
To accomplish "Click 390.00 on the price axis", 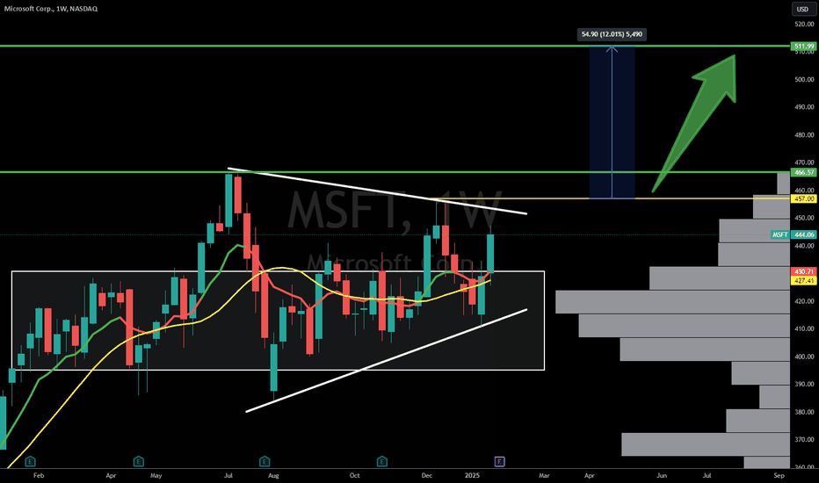I will tap(804, 385).
